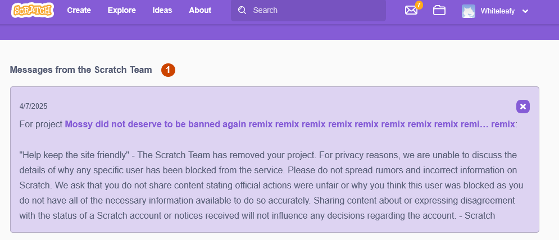Expand the account menu chevron
The height and width of the screenshot is (240, 559).
(x=525, y=11)
